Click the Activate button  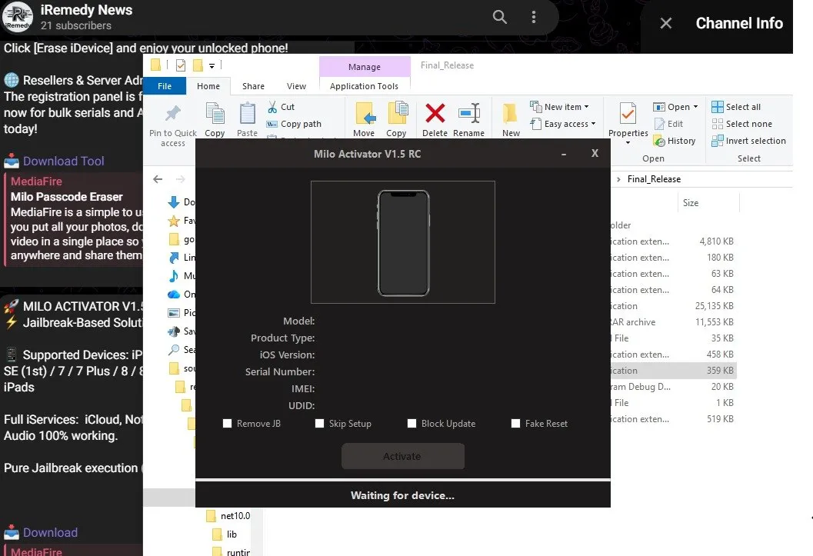[x=402, y=456]
